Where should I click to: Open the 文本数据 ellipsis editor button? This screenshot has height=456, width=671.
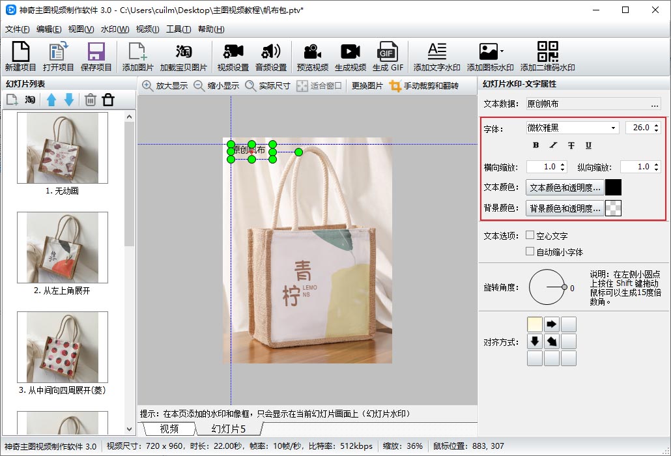click(654, 104)
